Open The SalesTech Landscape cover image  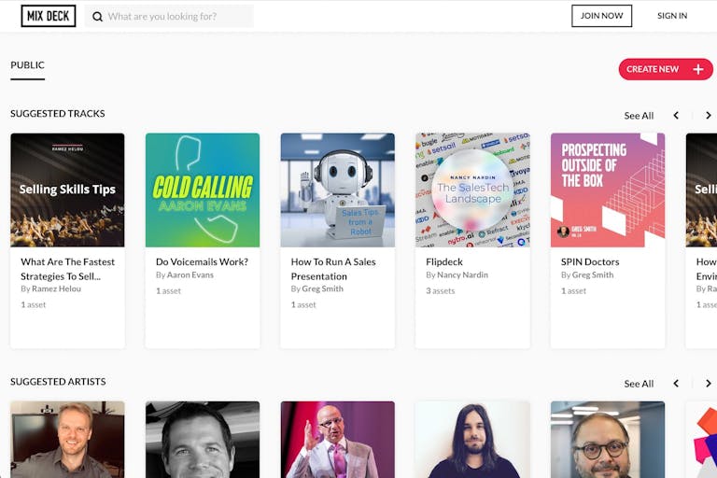point(472,190)
